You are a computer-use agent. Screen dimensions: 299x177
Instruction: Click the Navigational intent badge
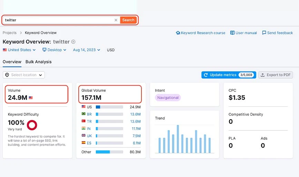pyautogui.click(x=168, y=98)
